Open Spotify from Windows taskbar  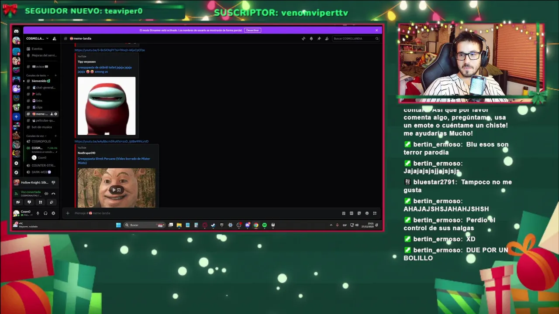(x=264, y=225)
